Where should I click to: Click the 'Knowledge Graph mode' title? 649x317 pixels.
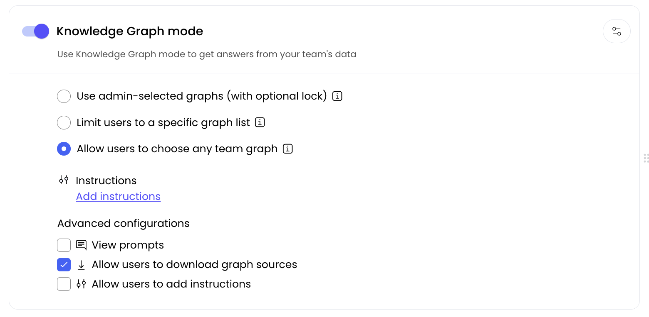[x=129, y=31]
